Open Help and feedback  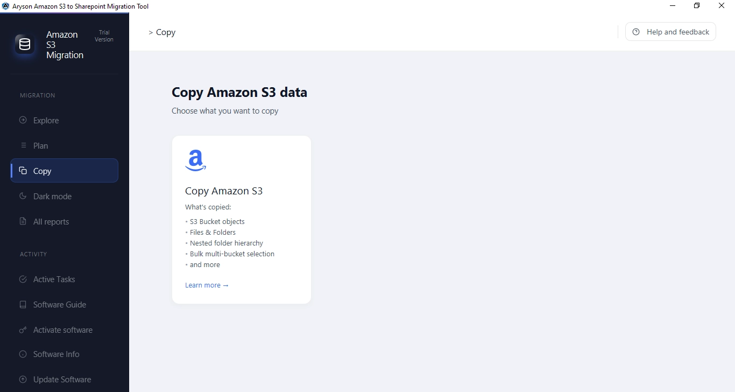[x=670, y=32]
